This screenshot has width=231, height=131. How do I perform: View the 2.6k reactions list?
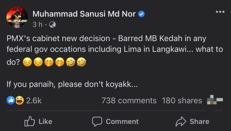coord(34,101)
